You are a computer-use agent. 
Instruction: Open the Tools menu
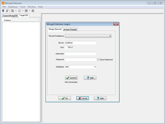pos(23,7)
